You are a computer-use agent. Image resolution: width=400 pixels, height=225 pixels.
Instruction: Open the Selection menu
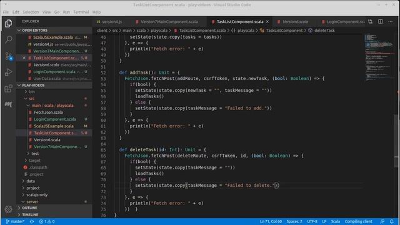click(31, 12)
